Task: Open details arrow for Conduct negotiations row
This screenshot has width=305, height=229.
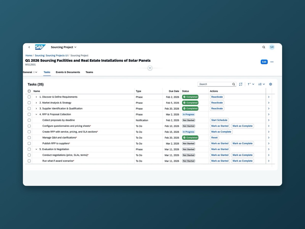Action: click(269, 155)
